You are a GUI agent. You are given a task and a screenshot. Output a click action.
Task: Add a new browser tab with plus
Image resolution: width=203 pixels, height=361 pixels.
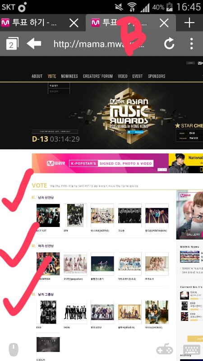pos(189,23)
